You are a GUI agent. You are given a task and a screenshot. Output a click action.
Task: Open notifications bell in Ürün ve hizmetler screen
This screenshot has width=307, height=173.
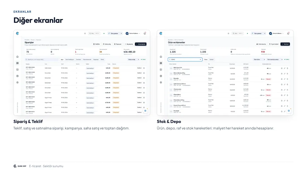pyautogui.click(x=288, y=33)
